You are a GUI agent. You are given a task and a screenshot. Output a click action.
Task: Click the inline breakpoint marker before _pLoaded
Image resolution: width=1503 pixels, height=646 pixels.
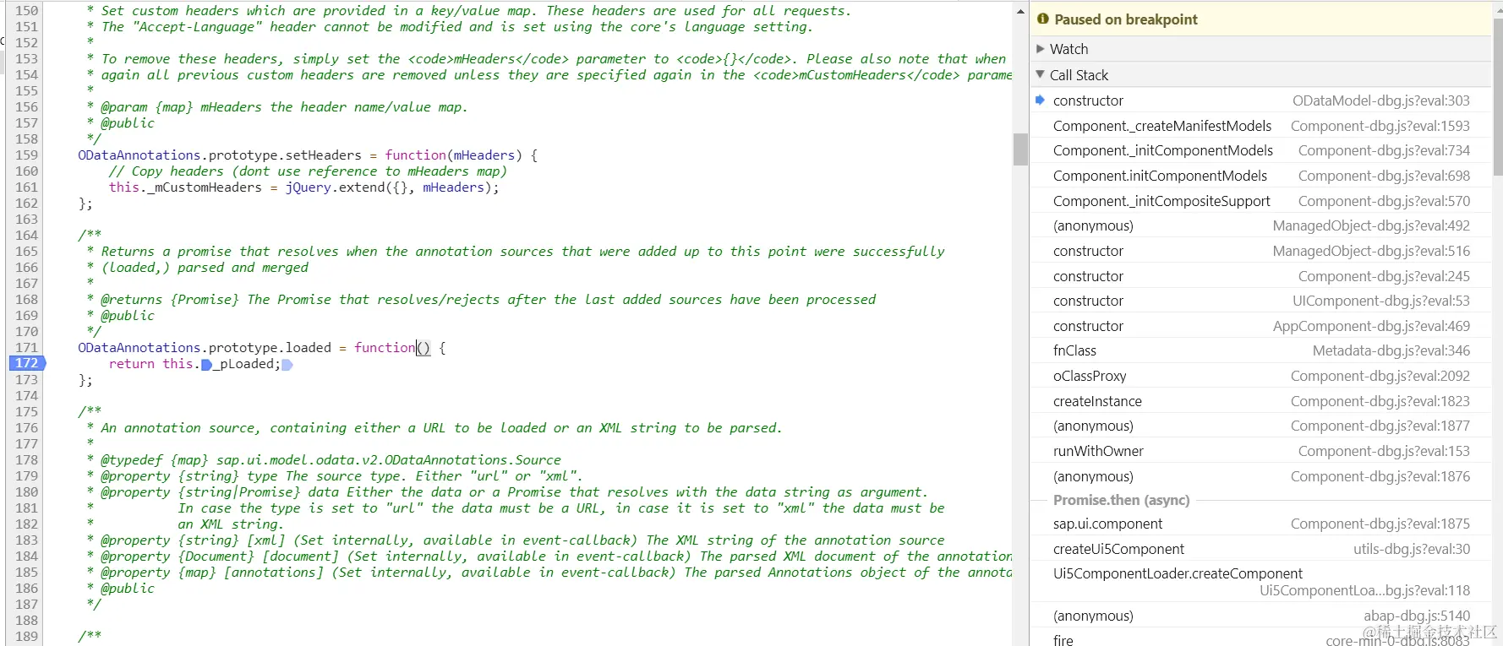206,365
